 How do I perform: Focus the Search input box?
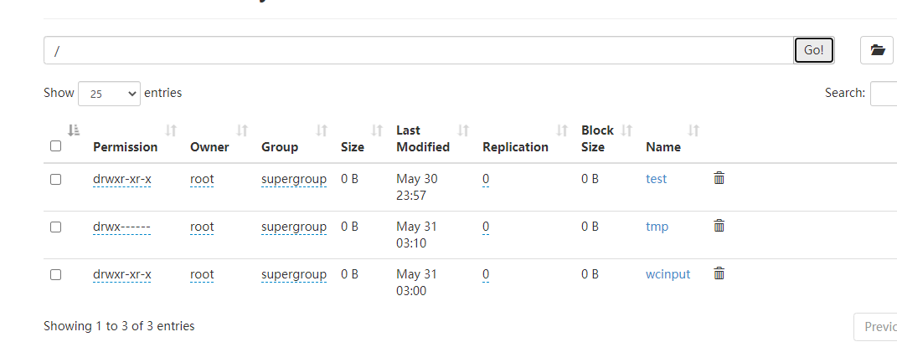pyautogui.click(x=884, y=94)
